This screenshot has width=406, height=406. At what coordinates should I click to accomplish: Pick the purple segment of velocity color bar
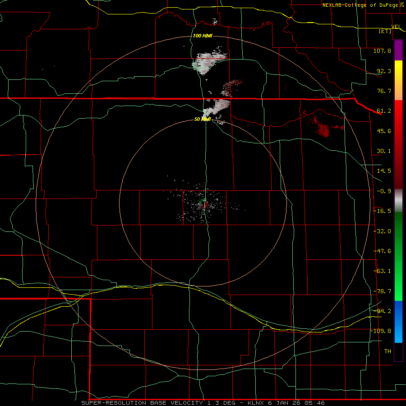pyautogui.click(x=398, y=50)
